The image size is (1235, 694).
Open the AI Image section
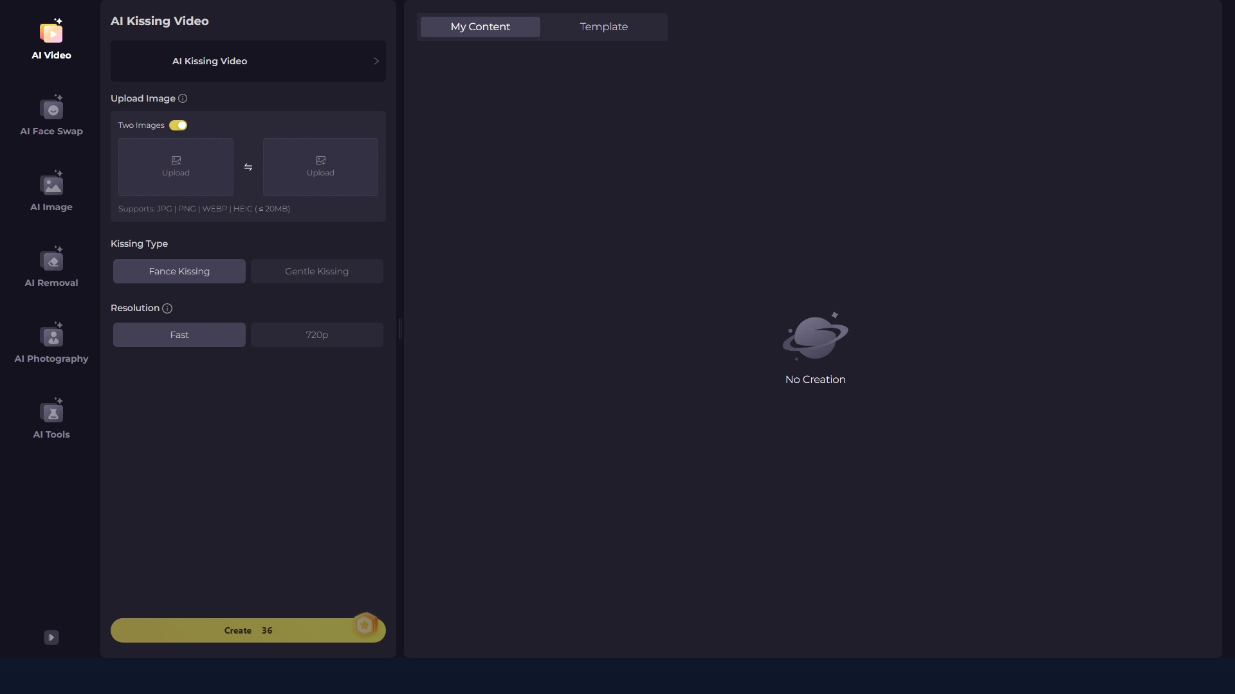[51, 191]
